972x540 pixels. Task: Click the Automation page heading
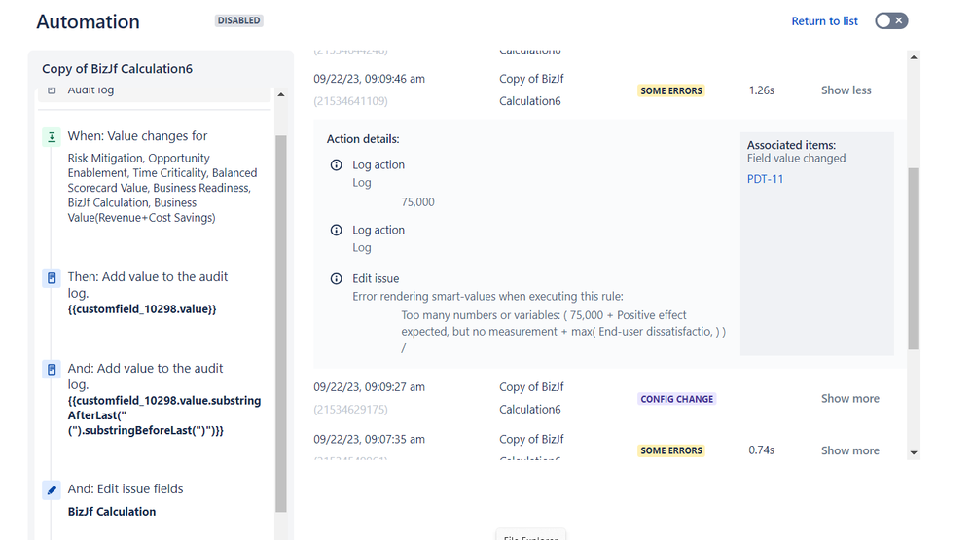tap(88, 21)
